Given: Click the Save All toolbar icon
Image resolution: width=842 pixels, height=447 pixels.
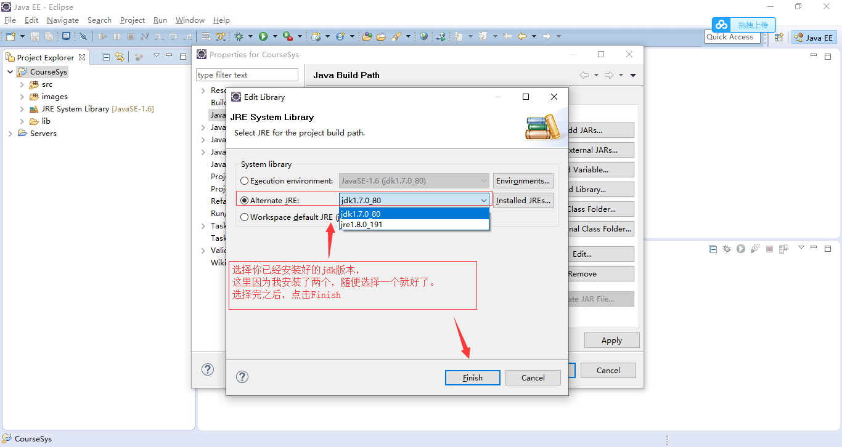Looking at the screenshot, I should coord(49,36).
